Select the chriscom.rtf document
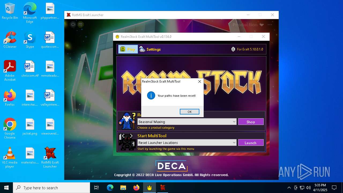Screen dimensions: 343x193 click(30, 69)
